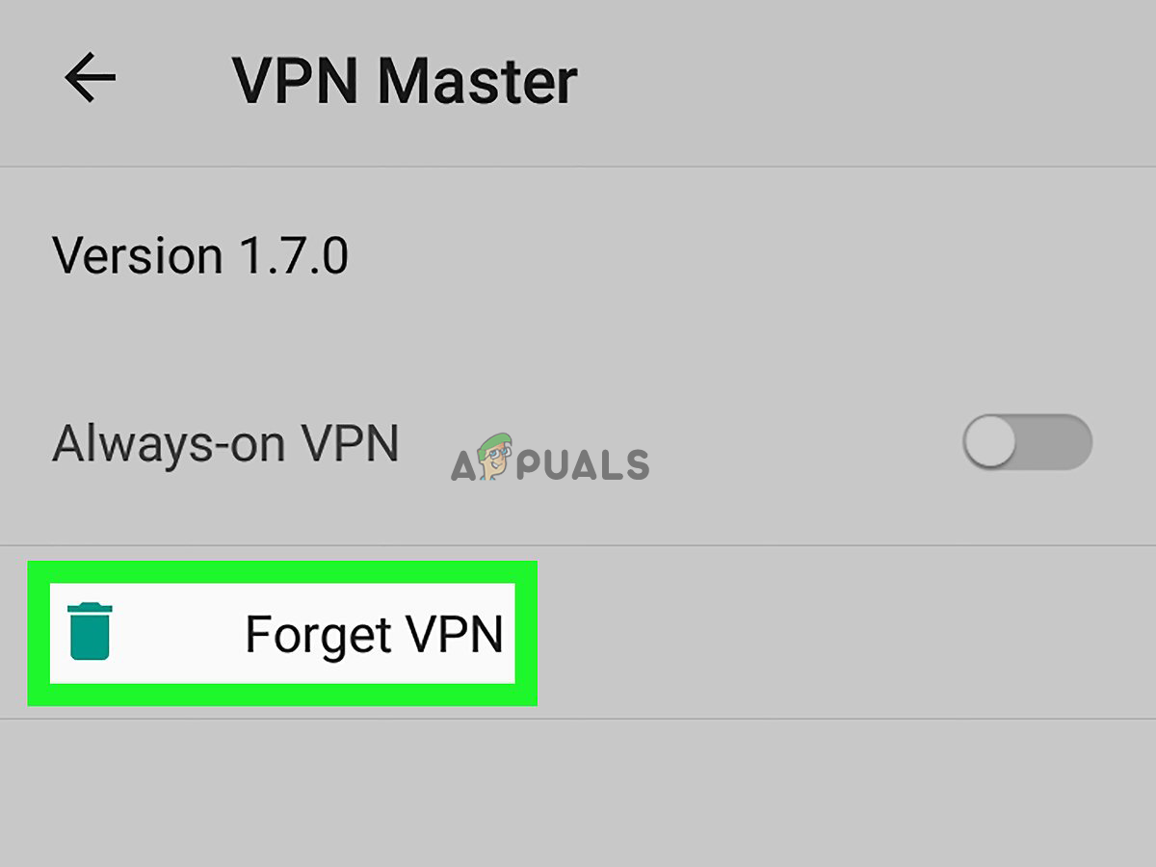
Task: Click the word "Version" in the version row
Action: pyautogui.click(x=138, y=256)
